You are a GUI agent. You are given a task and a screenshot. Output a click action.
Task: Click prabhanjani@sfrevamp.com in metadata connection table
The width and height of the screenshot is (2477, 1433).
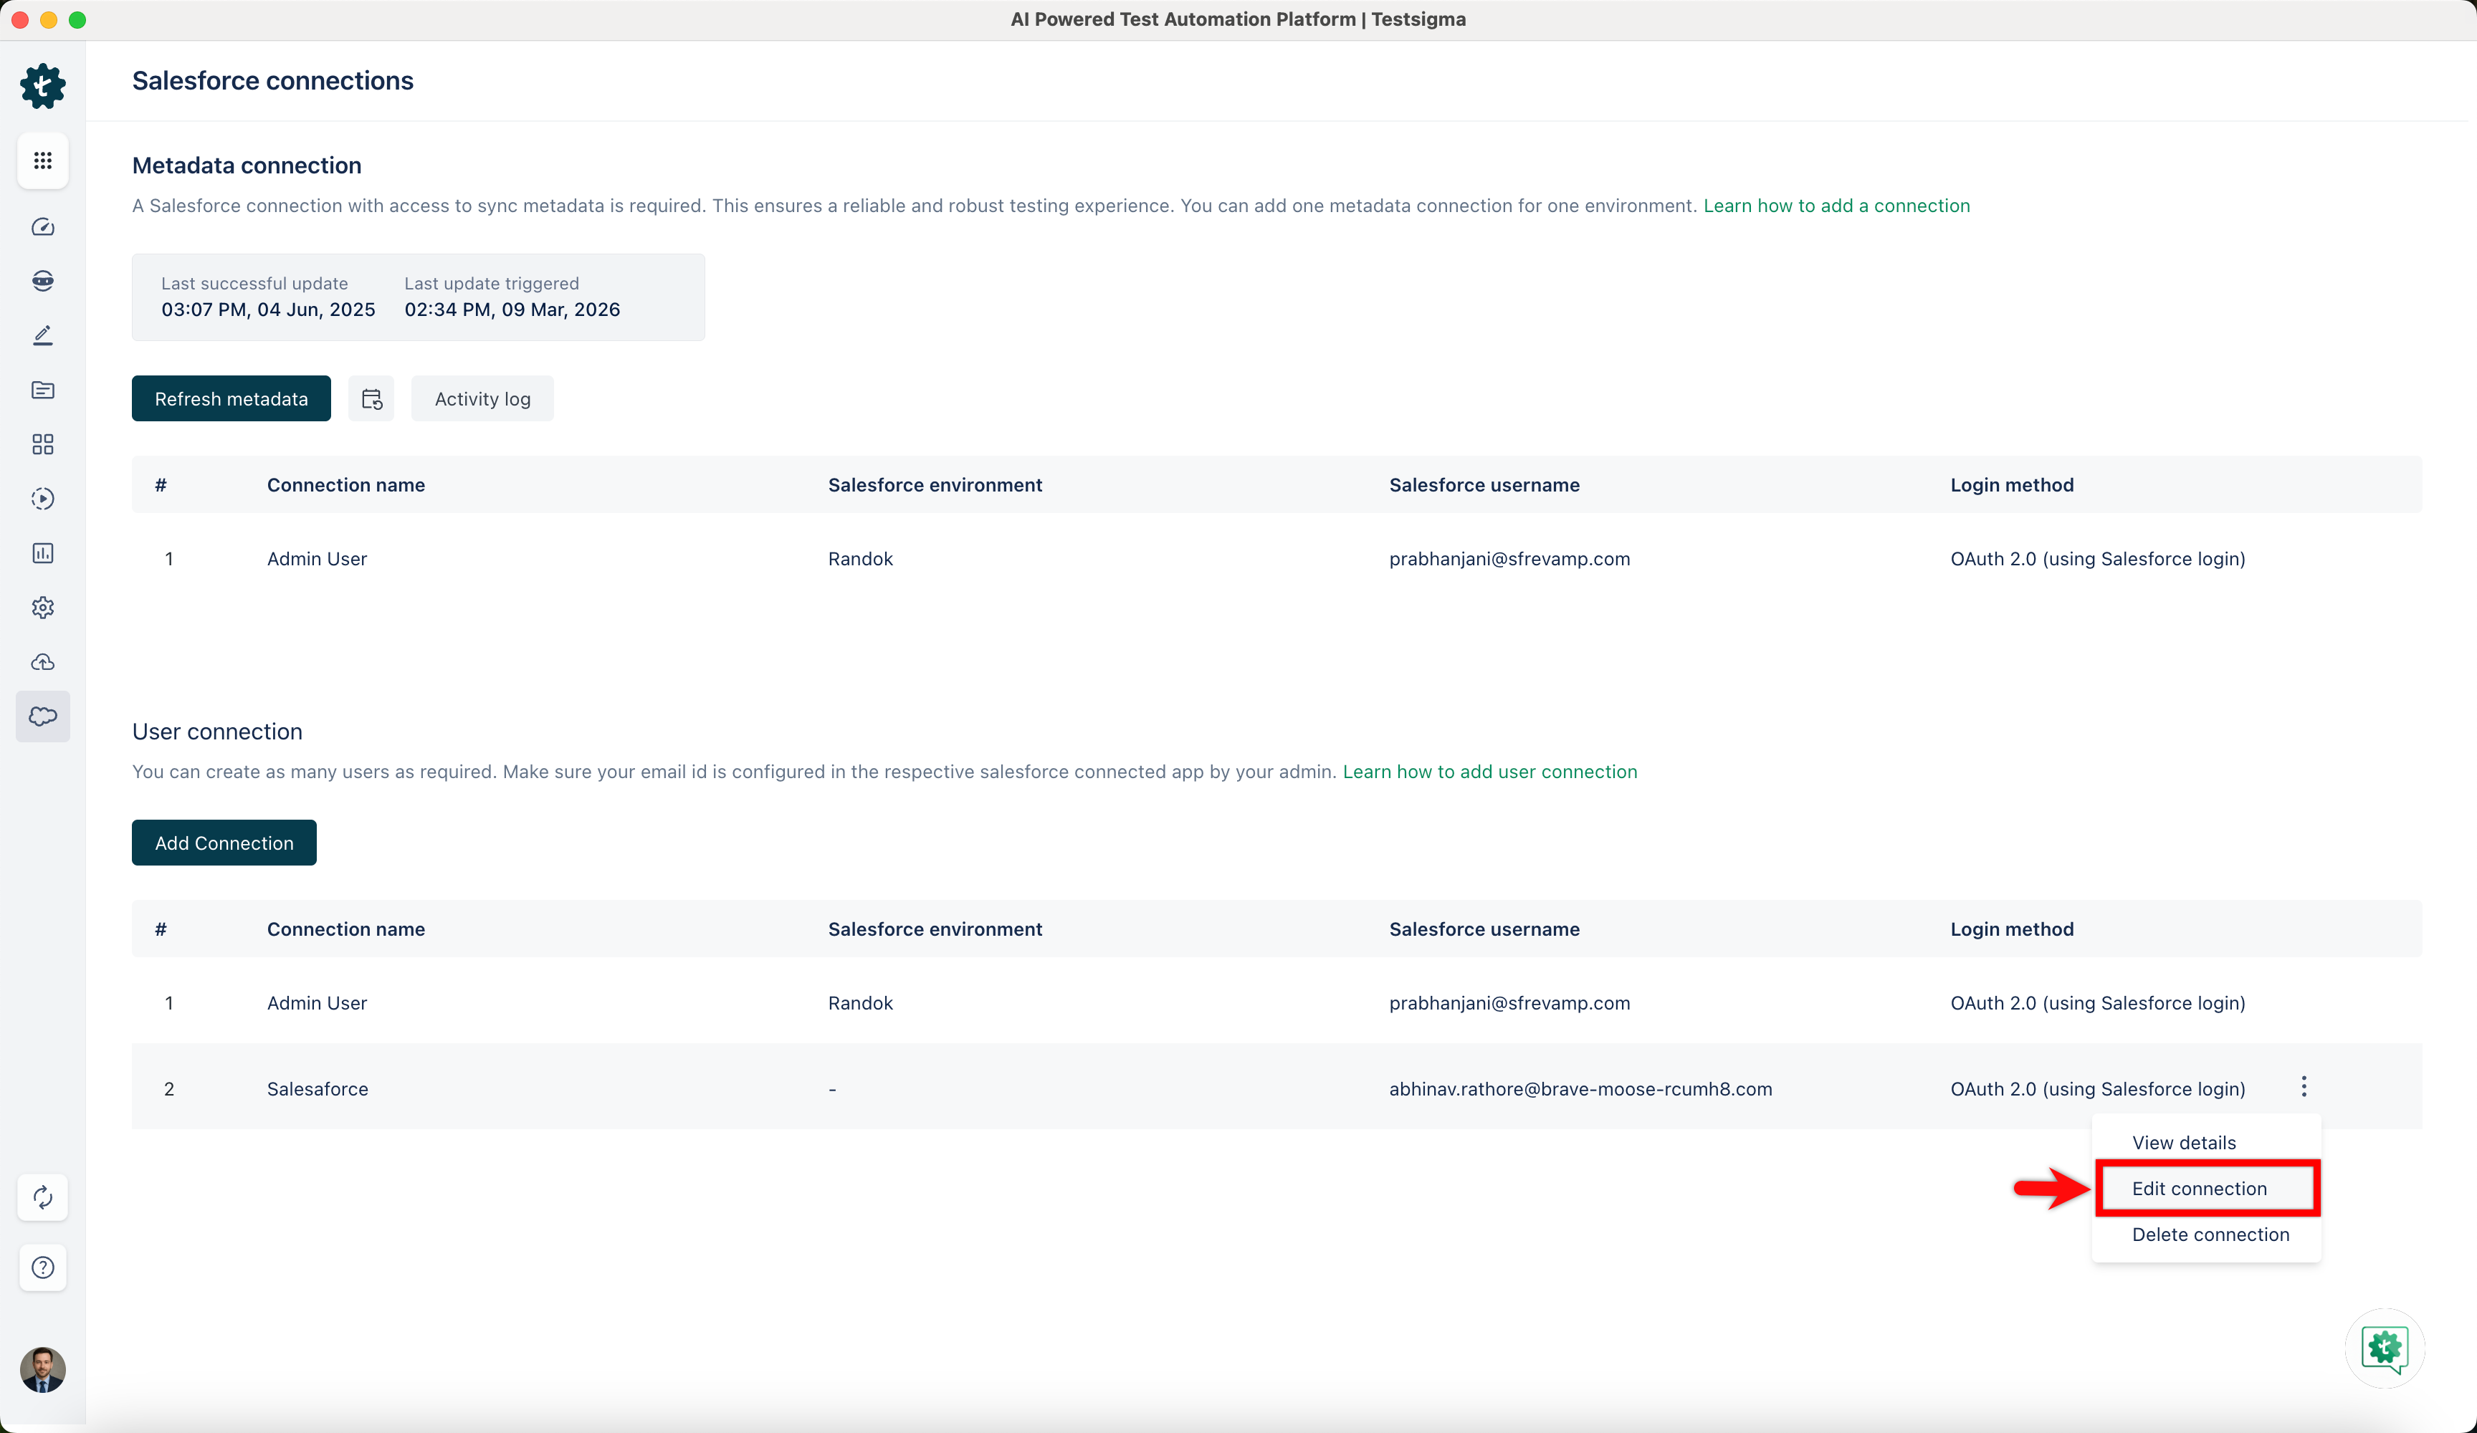coord(1509,558)
